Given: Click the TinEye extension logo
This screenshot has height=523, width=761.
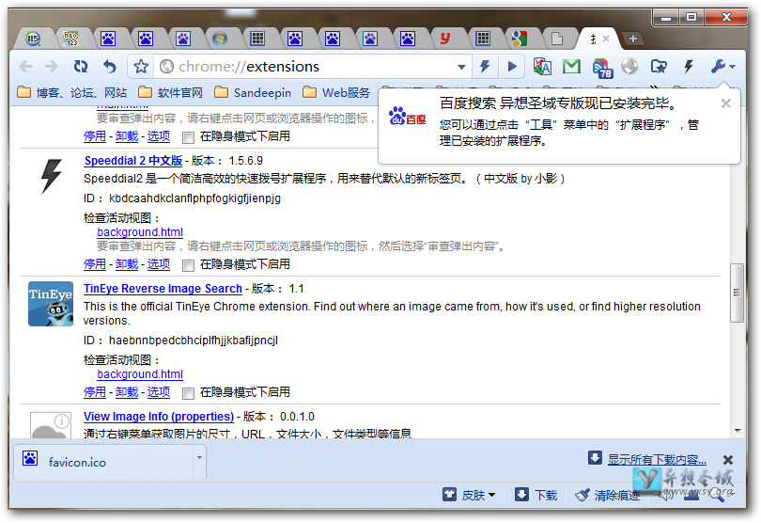Looking at the screenshot, I should (x=51, y=304).
